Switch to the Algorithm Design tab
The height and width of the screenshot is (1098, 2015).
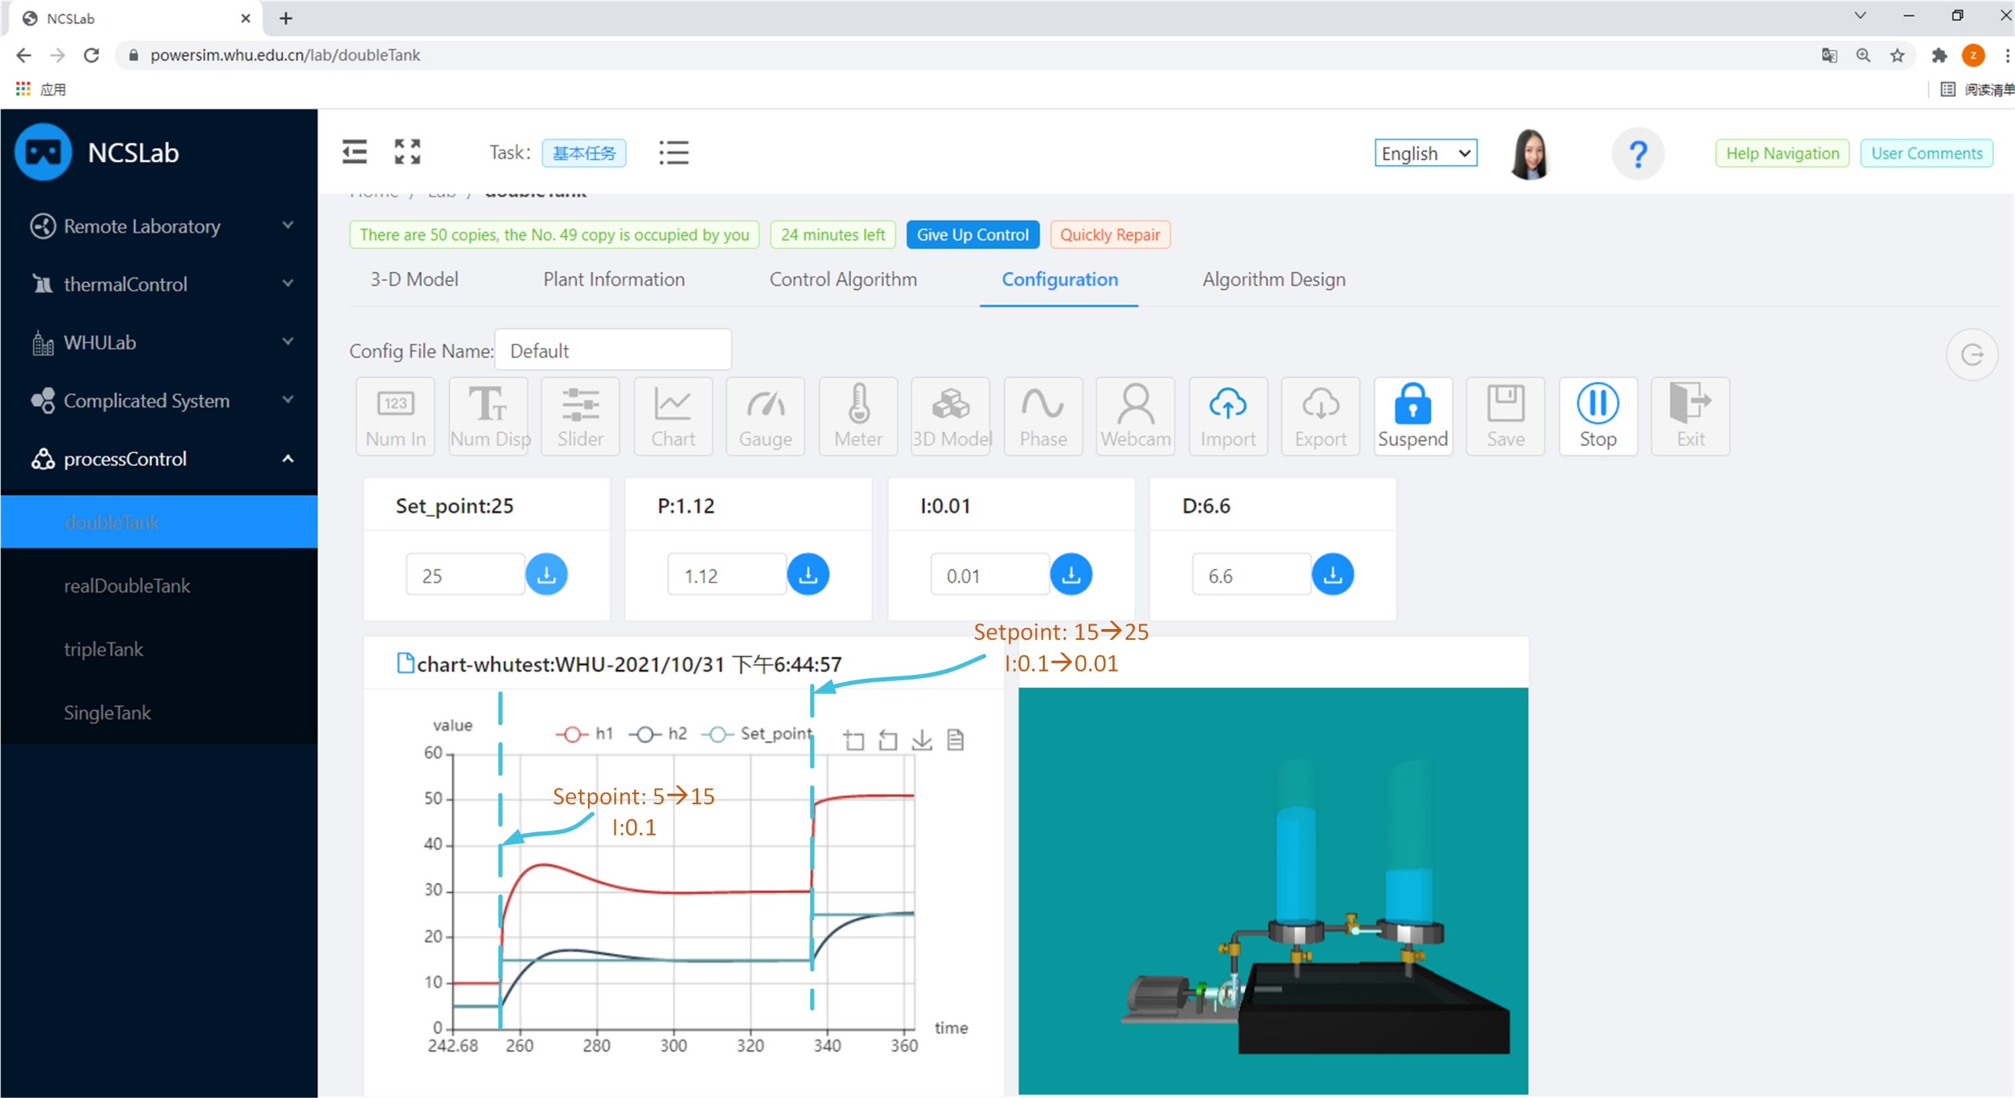1273,279
